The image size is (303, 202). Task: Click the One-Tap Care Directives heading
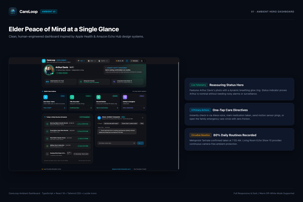[230, 110]
